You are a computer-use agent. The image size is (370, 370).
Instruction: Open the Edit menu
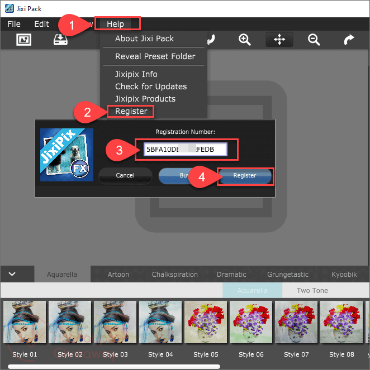(x=41, y=24)
